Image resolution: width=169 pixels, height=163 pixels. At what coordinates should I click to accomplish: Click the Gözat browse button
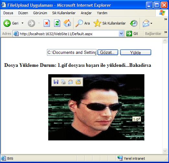pyautogui.click(x=108, y=52)
